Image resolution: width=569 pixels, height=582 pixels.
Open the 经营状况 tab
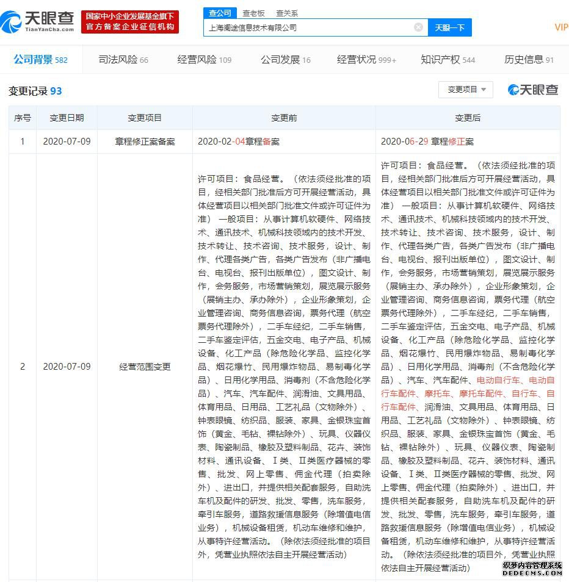[366, 59]
